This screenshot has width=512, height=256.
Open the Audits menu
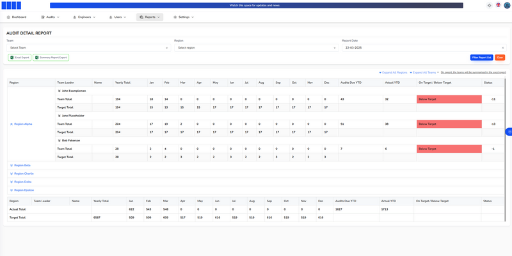click(51, 17)
